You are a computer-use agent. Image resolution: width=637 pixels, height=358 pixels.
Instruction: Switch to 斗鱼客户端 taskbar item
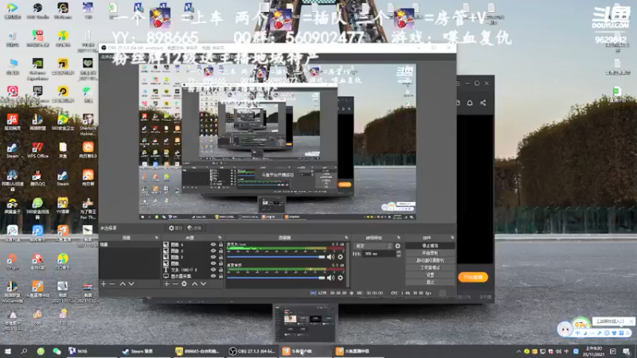coord(306,351)
